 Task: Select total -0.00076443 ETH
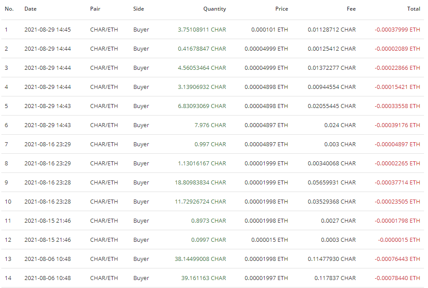pos(397,259)
